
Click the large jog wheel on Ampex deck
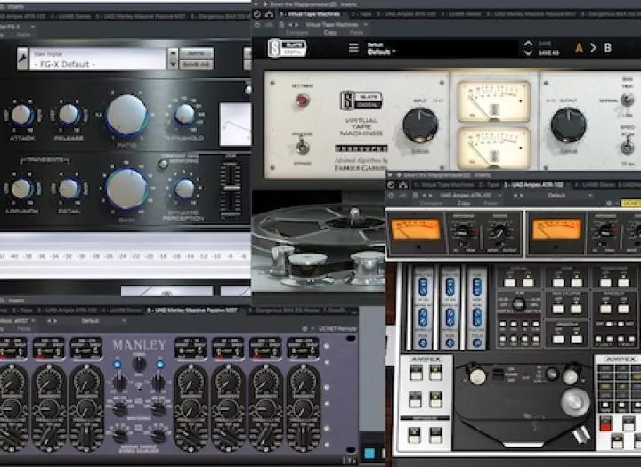point(575,401)
